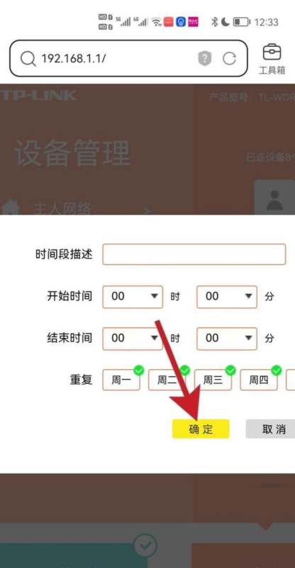Focus the 时间段描述 text field
Image resolution: width=295 pixels, height=568 pixels.
194,254
